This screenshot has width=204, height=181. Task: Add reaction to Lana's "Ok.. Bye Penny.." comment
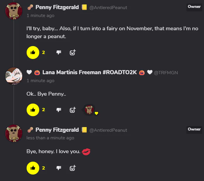pos(73,110)
